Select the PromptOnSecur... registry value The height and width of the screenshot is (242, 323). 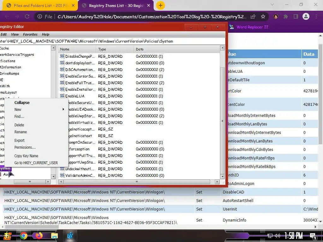[x=82, y=142]
